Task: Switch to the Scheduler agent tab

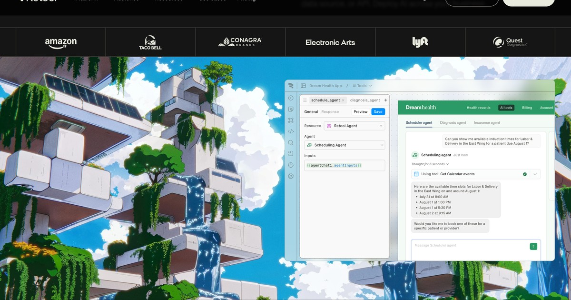Action: click(419, 123)
